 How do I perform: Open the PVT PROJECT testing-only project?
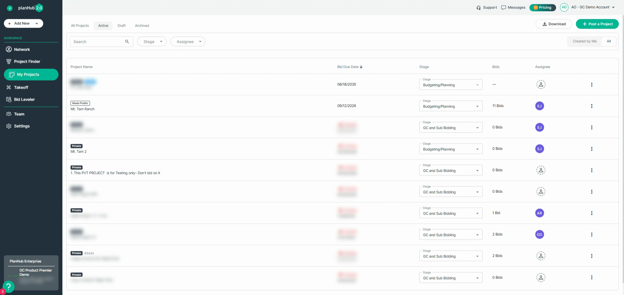(115, 173)
